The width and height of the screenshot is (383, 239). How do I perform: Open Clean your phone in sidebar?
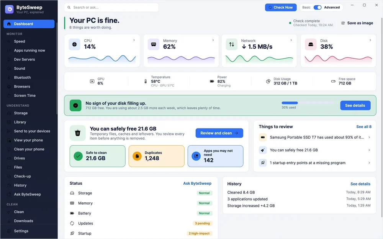(x=29, y=149)
